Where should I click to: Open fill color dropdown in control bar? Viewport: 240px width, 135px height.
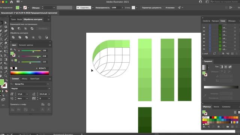(21, 7)
